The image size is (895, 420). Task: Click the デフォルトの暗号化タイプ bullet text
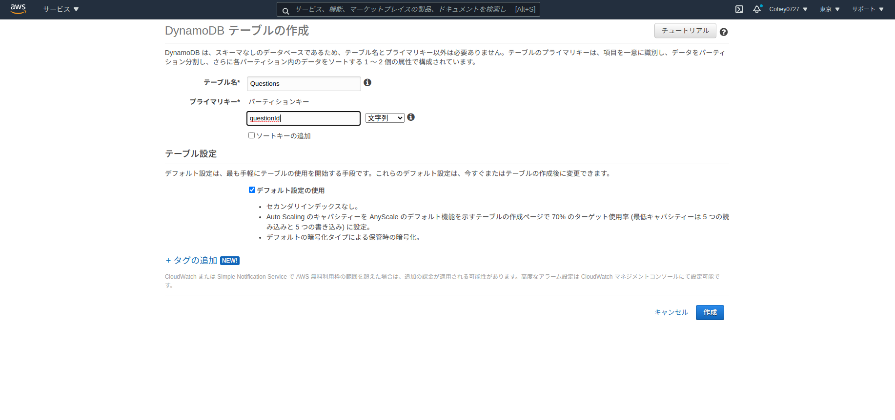click(x=343, y=237)
